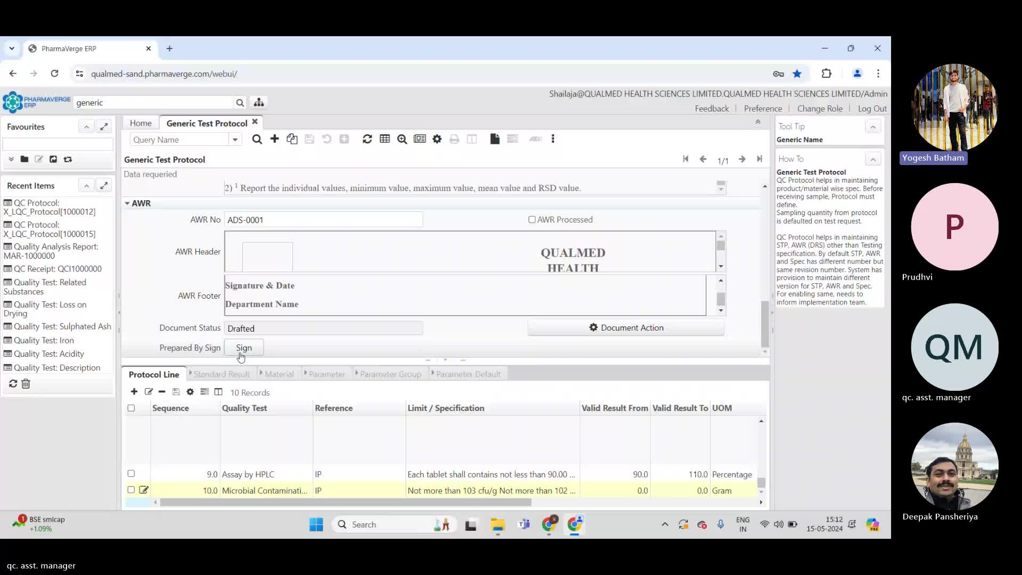This screenshot has height=575, width=1022.
Task: Jump to the last record
Action: click(760, 159)
